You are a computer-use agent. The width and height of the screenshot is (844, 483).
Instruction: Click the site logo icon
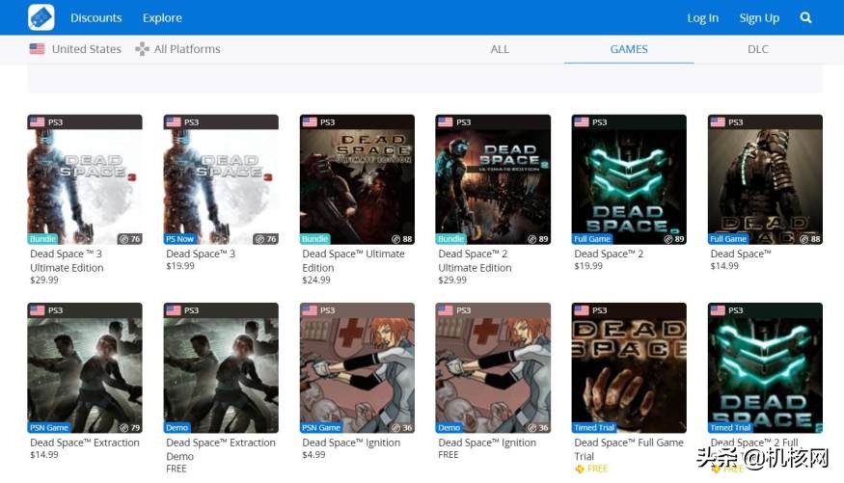pos(41,17)
